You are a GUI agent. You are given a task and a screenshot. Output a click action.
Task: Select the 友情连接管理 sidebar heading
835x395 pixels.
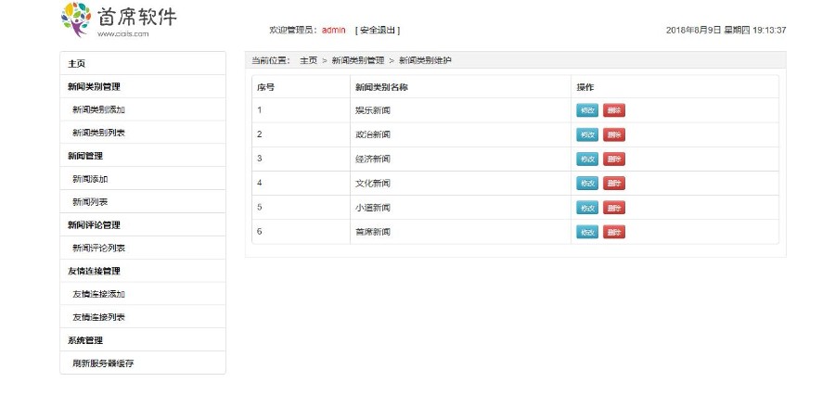pos(143,271)
